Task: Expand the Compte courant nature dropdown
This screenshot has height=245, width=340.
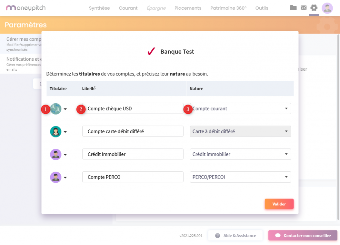Action: pos(240,109)
